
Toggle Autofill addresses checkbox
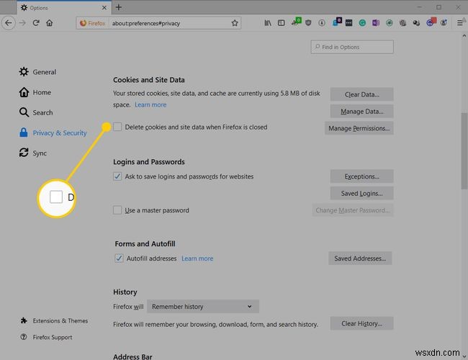tap(119, 258)
